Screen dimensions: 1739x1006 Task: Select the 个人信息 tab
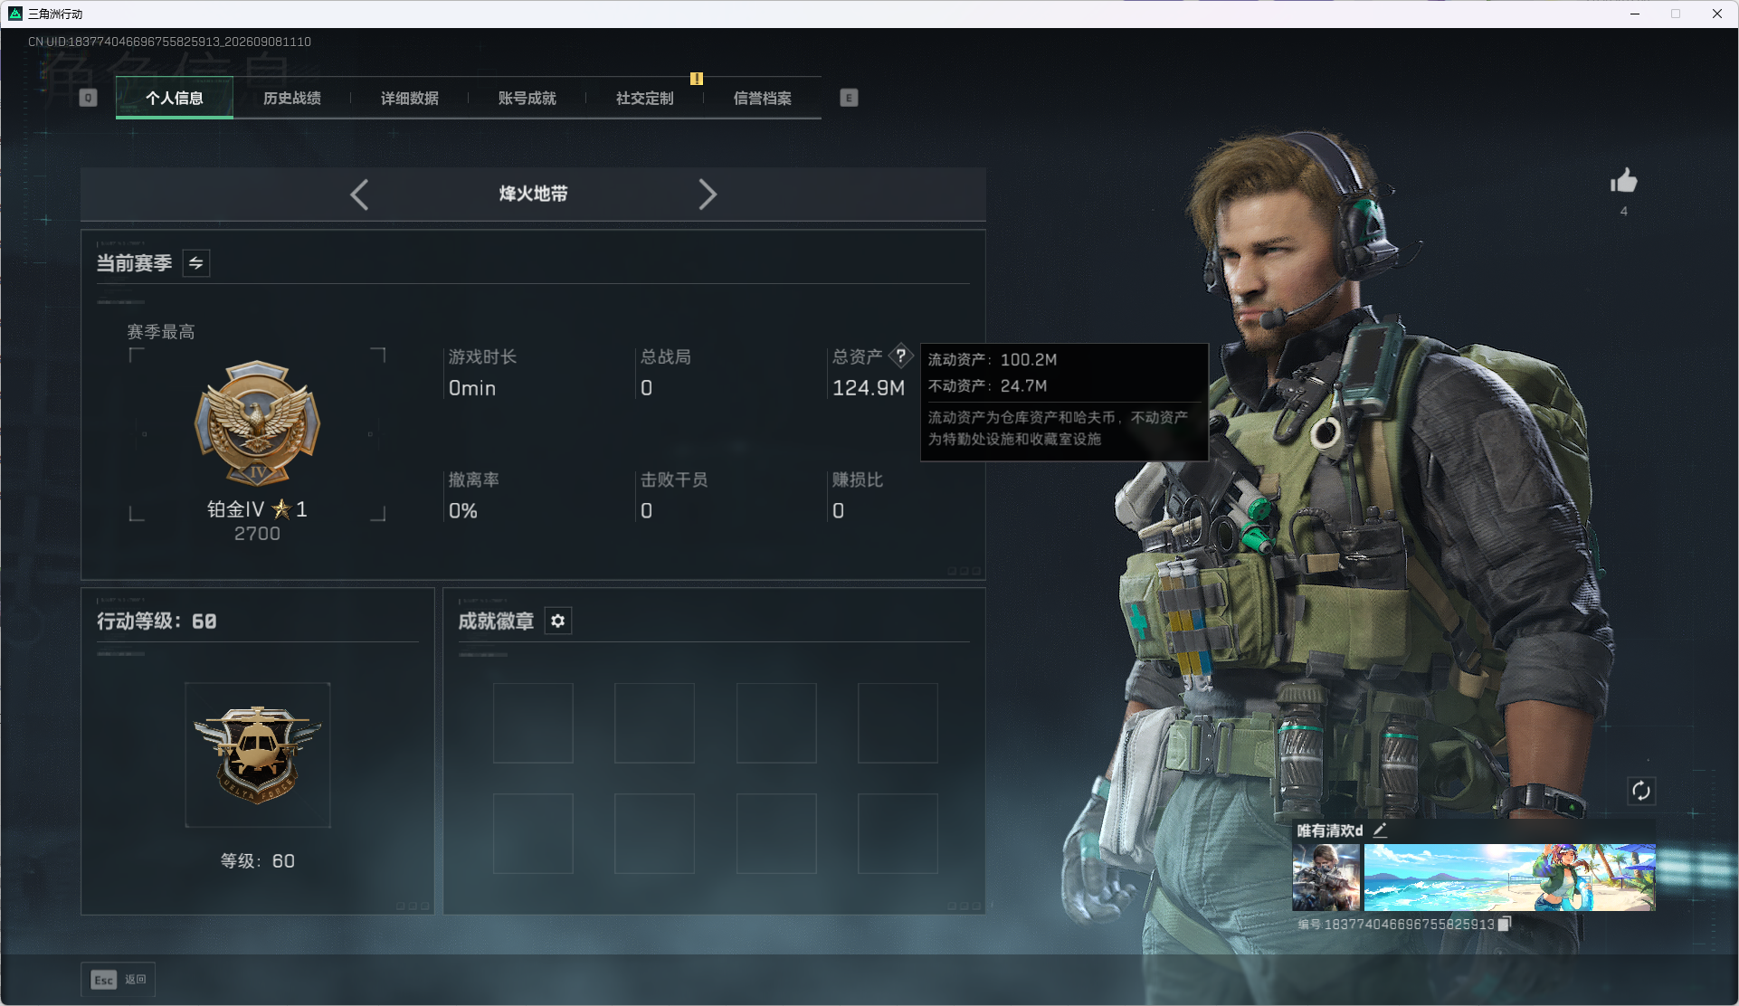click(x=175, y=98)
